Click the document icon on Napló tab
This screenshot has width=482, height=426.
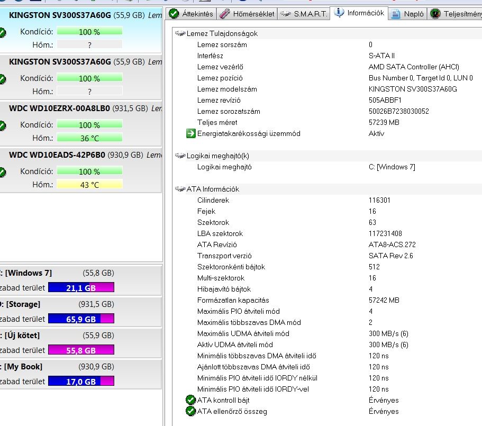396,14
